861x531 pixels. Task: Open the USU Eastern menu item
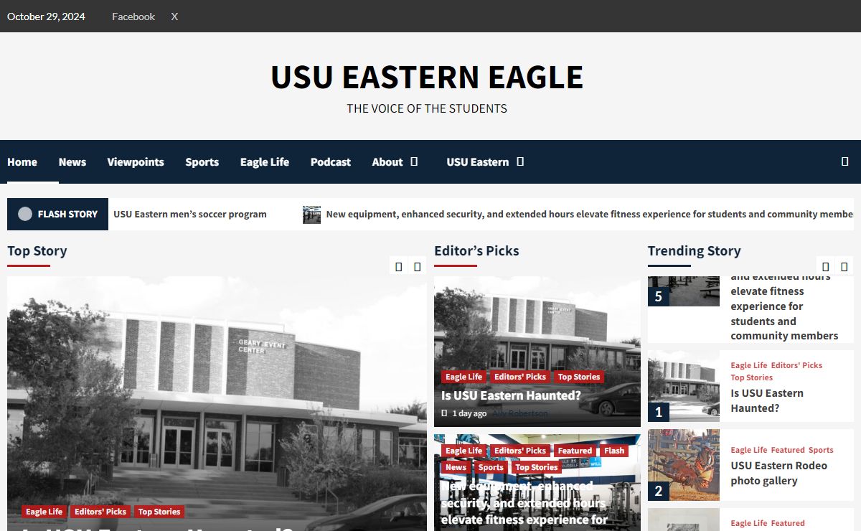tap(478, 162)
